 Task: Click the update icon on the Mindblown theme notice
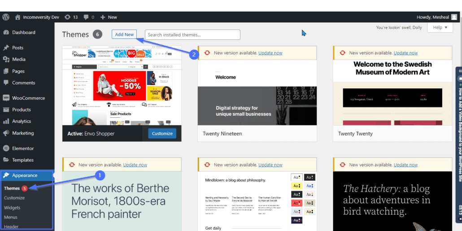(x=207, y=165)
